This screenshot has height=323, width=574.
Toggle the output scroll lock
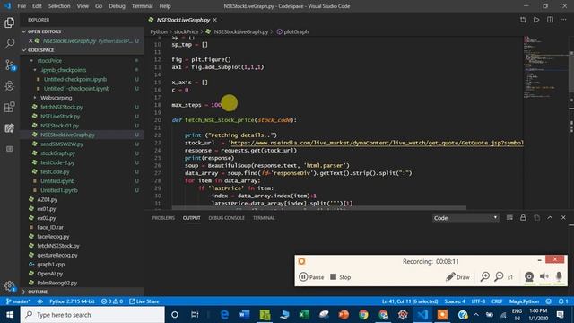523,217
